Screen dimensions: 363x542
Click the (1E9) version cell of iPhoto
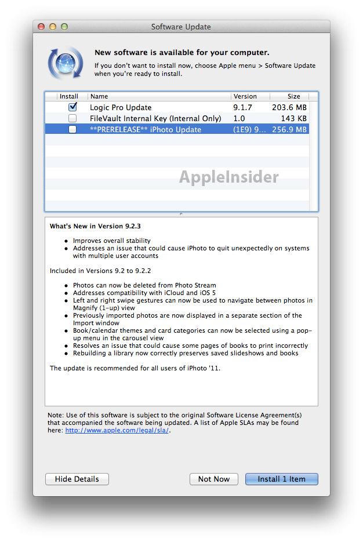pos(249,130)
